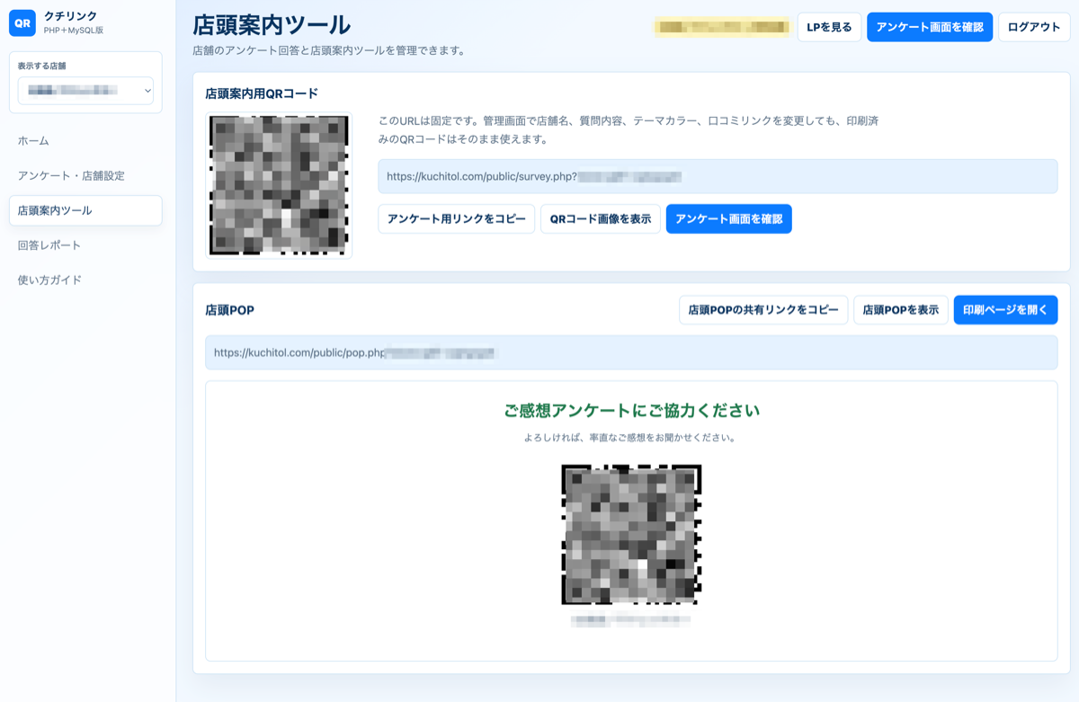Click 店頭POPの共有リンクをコピー button
This screenshot has width=1079, height=702.
click(763, 310)
